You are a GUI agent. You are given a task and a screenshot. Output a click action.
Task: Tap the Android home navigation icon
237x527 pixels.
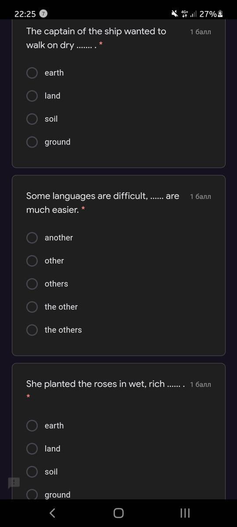pos(118,513)
